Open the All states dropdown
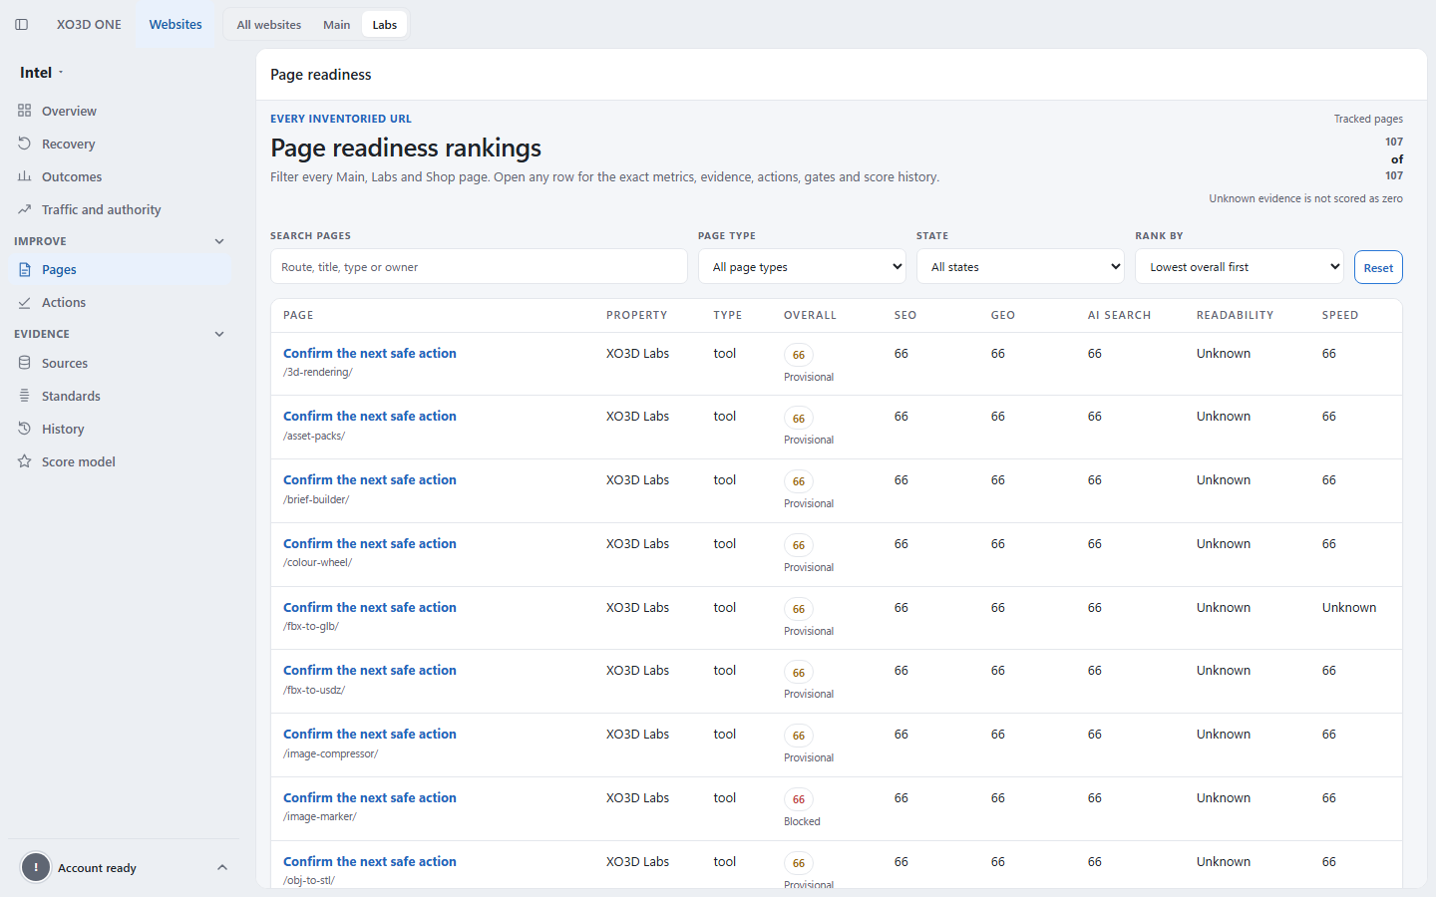 [1020, 267]
